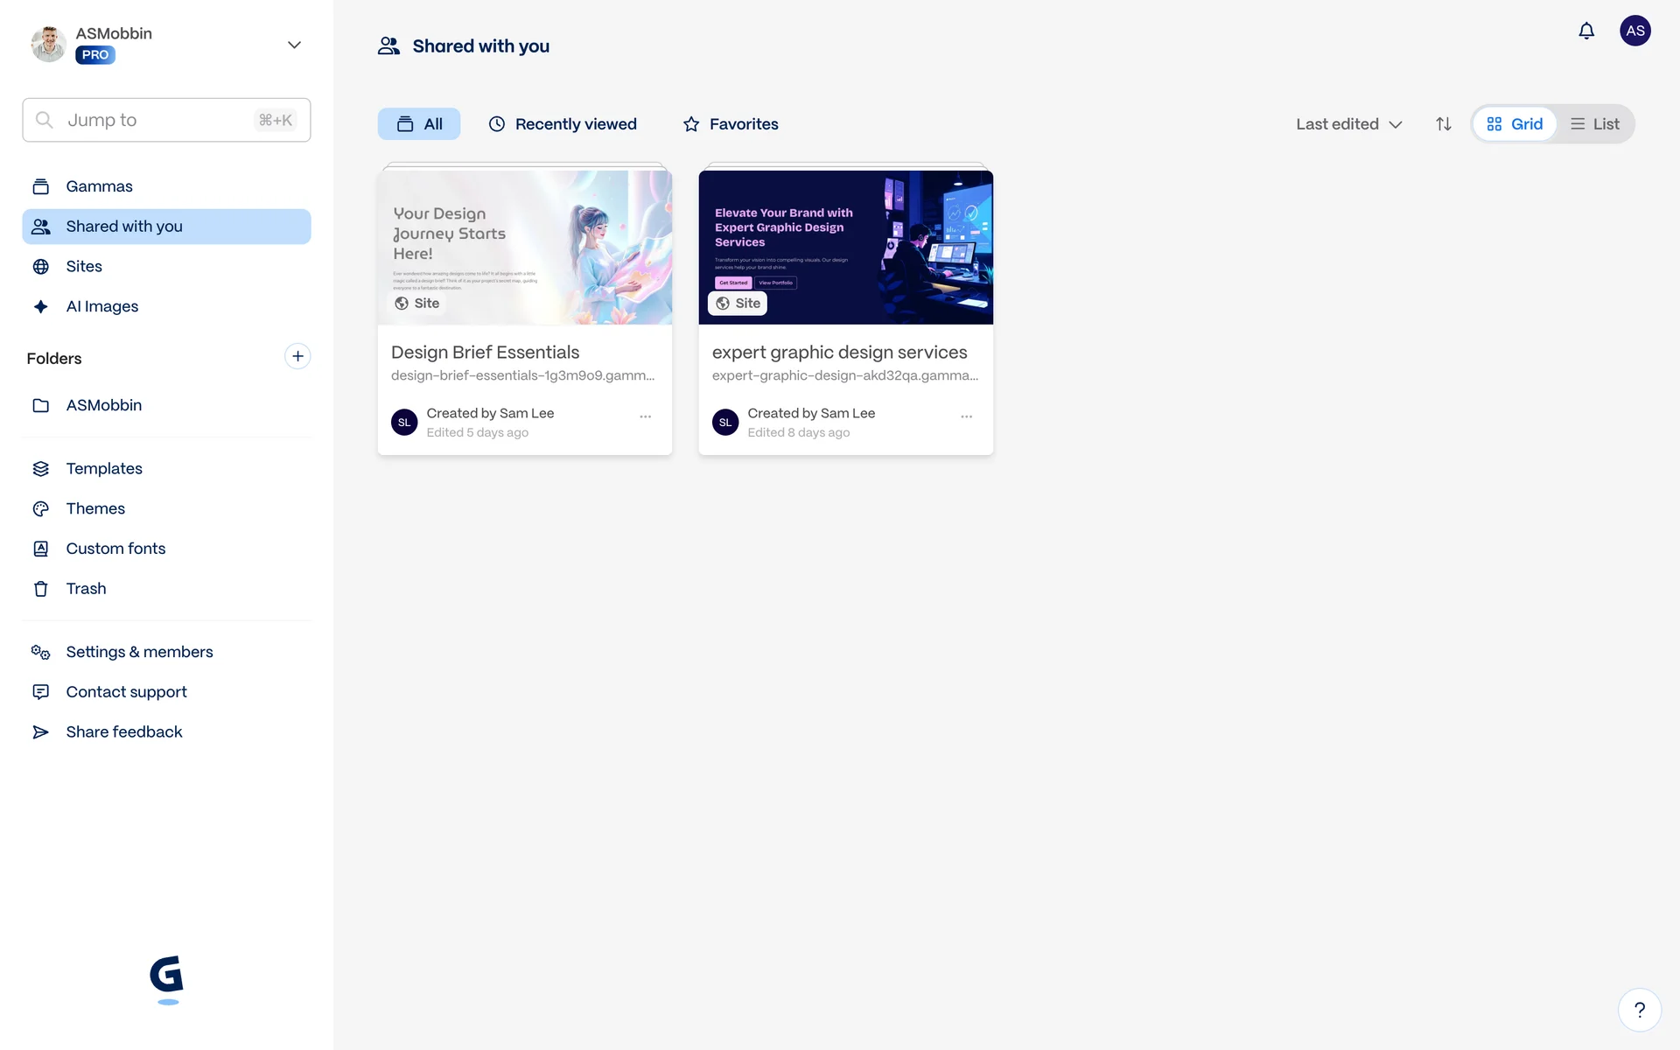
Task: Open options for expert graphic design card
Action: 966,416
